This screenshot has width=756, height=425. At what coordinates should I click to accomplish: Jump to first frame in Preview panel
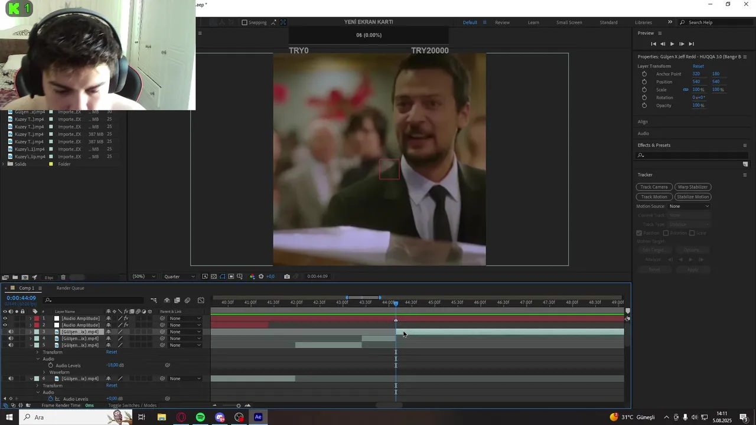[653, 44]
